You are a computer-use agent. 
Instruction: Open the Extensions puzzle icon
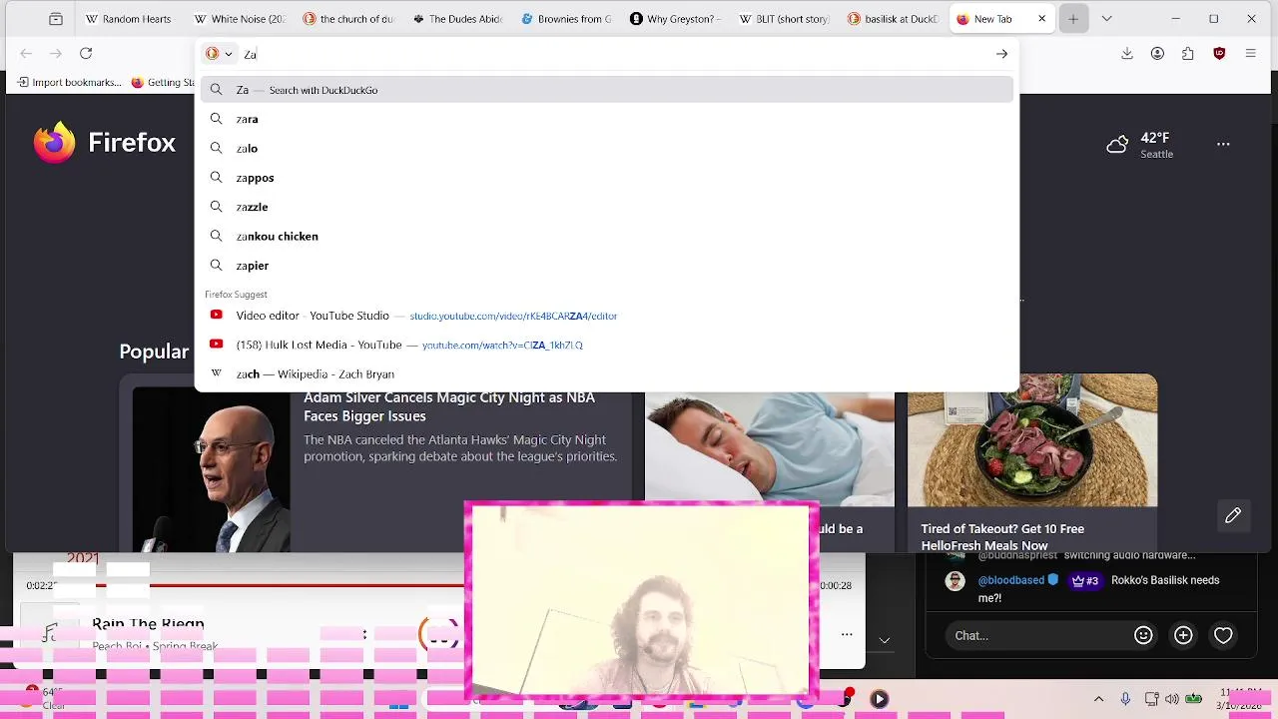point(1188,54)
